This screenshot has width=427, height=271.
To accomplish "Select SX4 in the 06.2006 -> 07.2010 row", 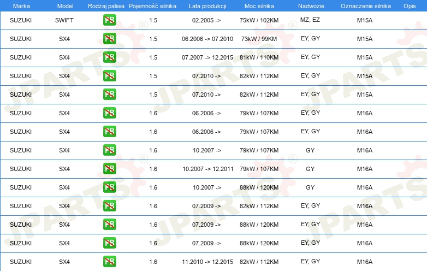I will click(64, 39).
